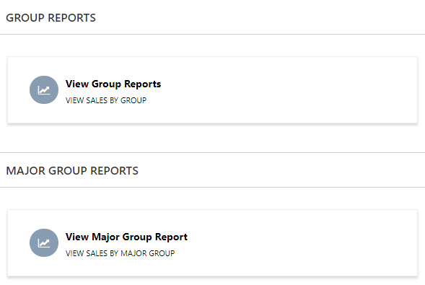Screen dimensions: 425x285
Task: Open View Major Group Report title link
Action: point(126,237)
